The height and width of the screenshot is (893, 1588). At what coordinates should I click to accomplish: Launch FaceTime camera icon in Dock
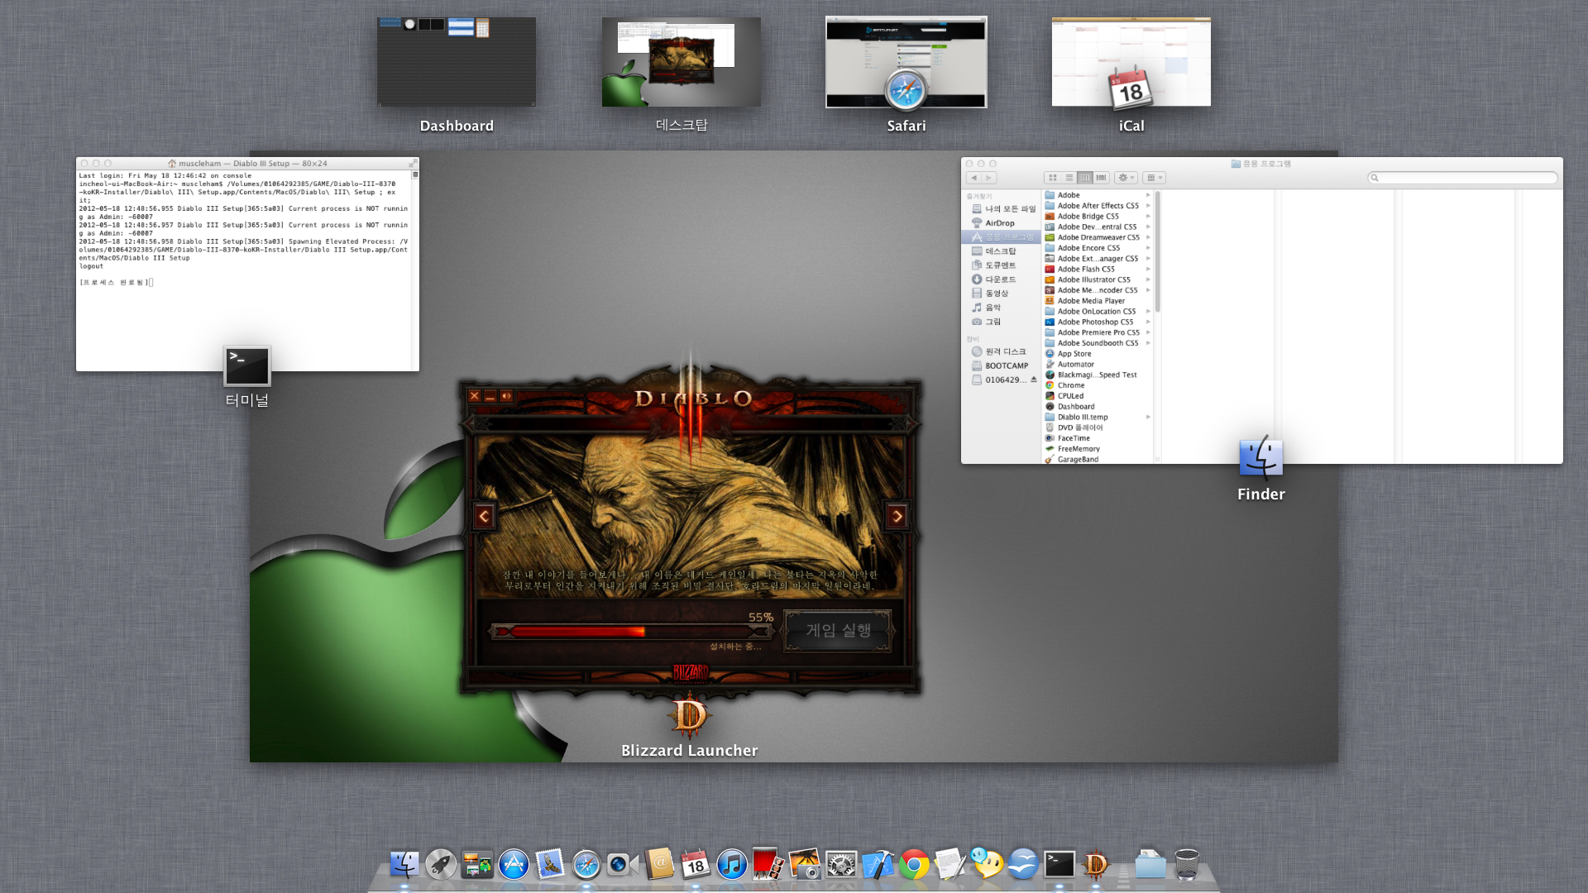pos(623,865)
